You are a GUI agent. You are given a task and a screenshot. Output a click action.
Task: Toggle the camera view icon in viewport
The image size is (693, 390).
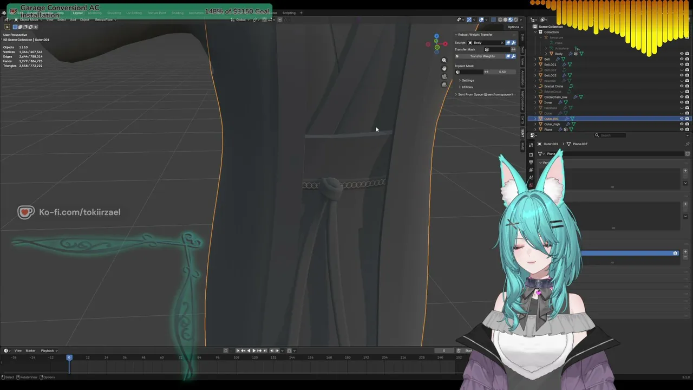tap(444, 76)
